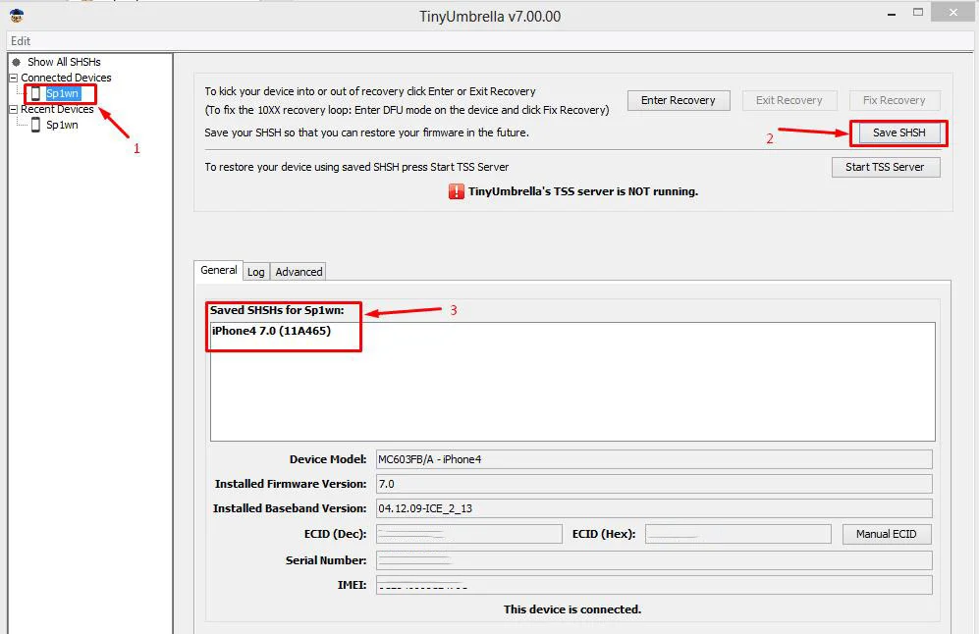Click the ECID (Hex) field
This screenshot has width=979, height=634.
pyautogui.click(x=738, y=534)
